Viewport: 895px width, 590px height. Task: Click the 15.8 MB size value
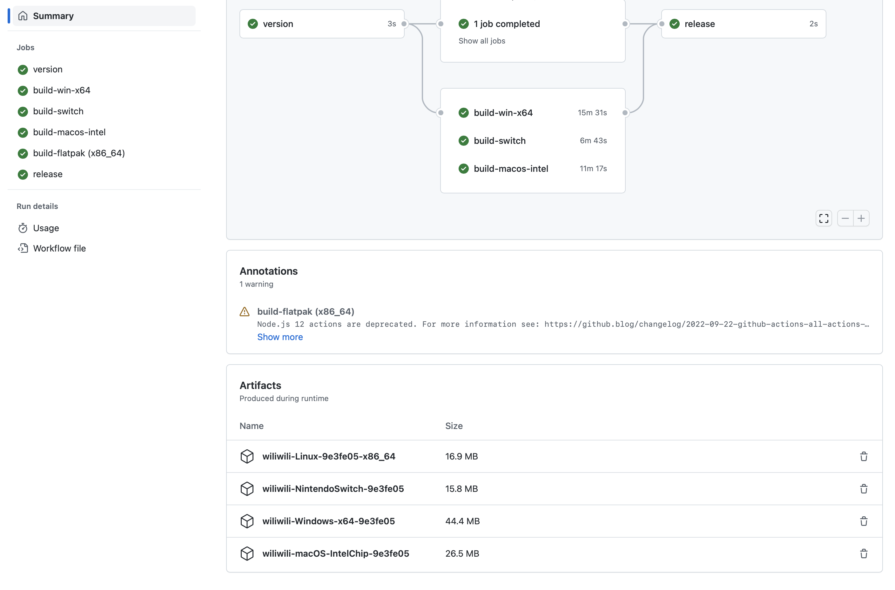[x=461, y=489]
